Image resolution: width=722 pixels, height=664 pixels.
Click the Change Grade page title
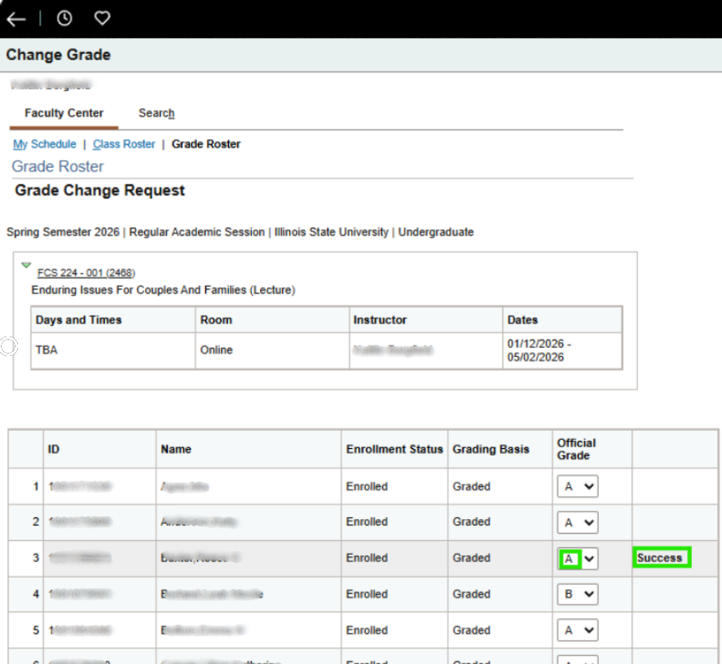(58, 55)
